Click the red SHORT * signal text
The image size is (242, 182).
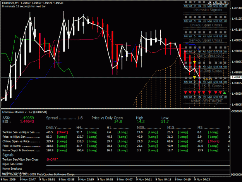coord(52,159)
